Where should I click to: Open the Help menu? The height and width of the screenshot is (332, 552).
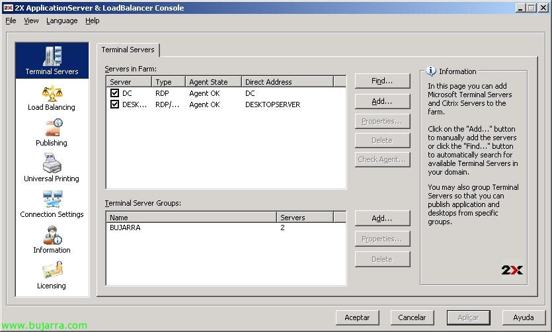coord(93,21)
